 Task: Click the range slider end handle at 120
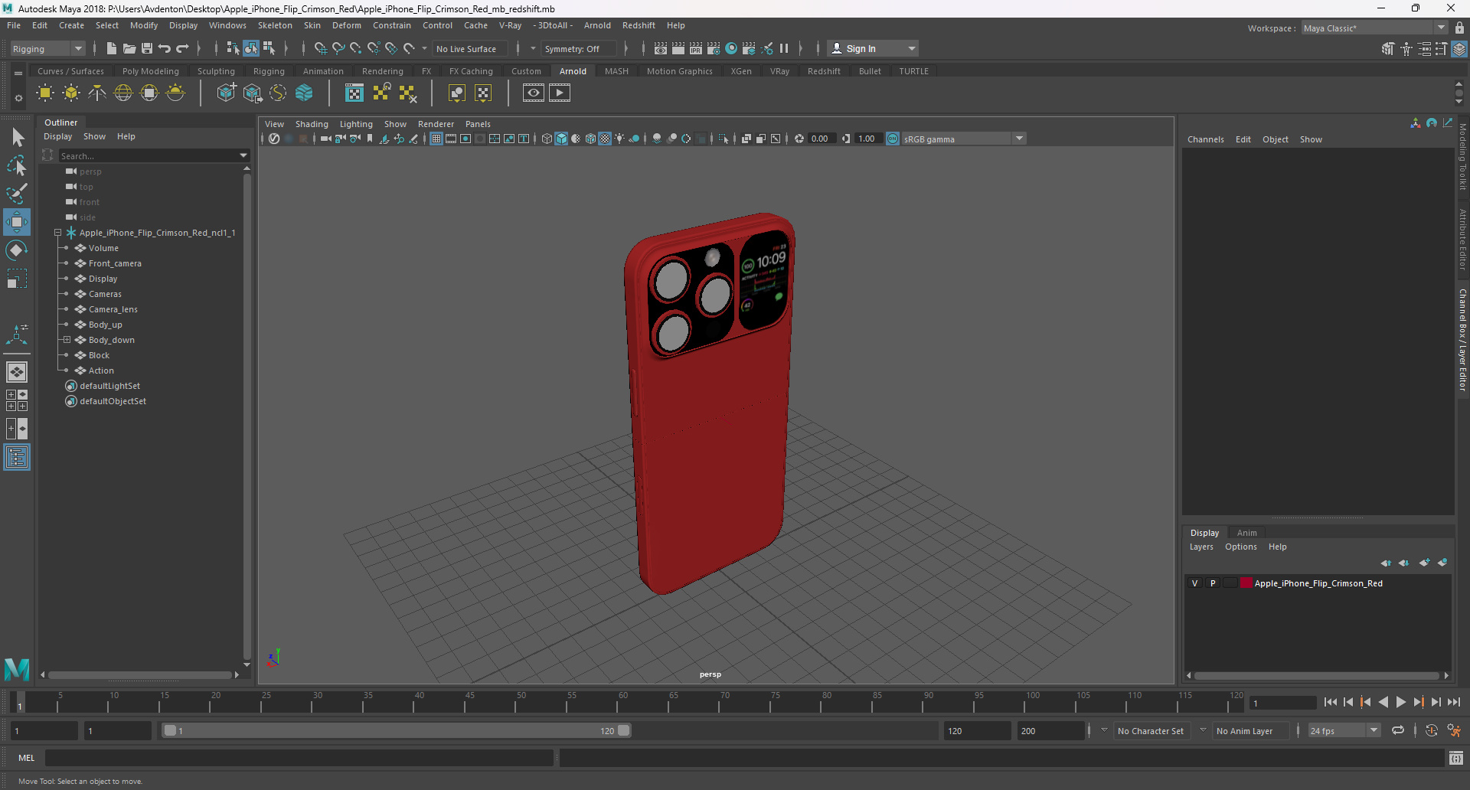point(624,730)
